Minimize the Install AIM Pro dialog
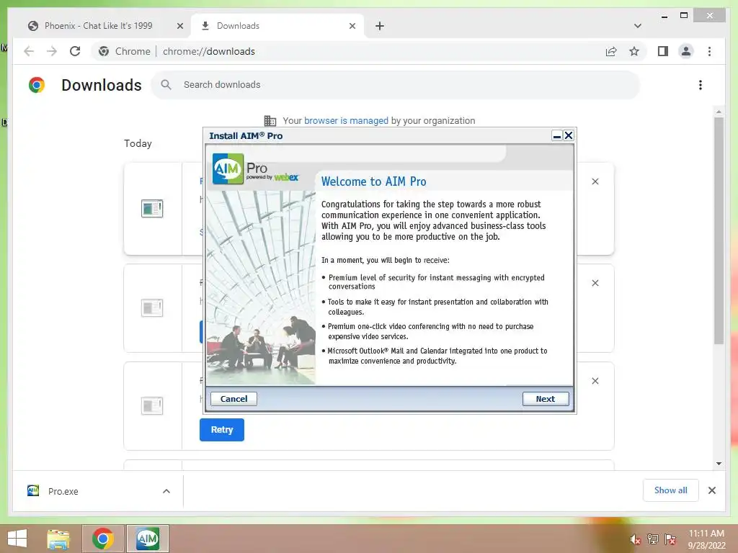This screenshot has width=738, height=553. click(x=557, y=135)
